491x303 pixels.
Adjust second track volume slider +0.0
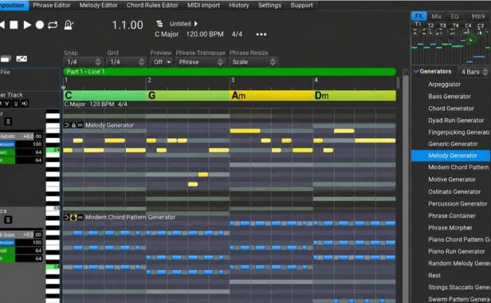point(21,234)
